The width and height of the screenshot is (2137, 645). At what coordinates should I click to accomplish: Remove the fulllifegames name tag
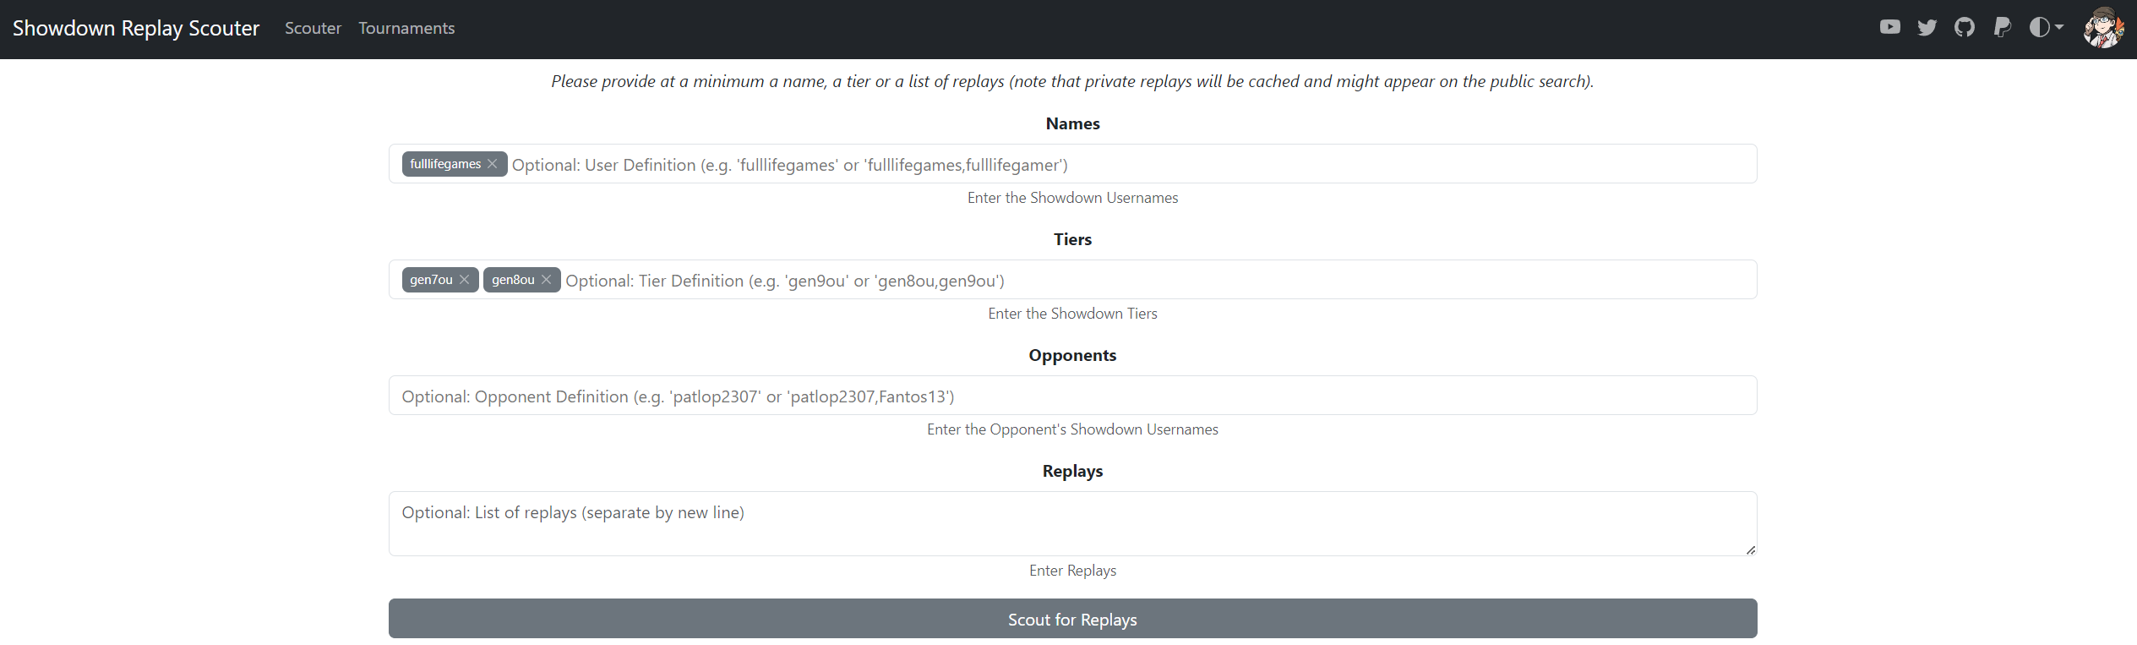493,164
